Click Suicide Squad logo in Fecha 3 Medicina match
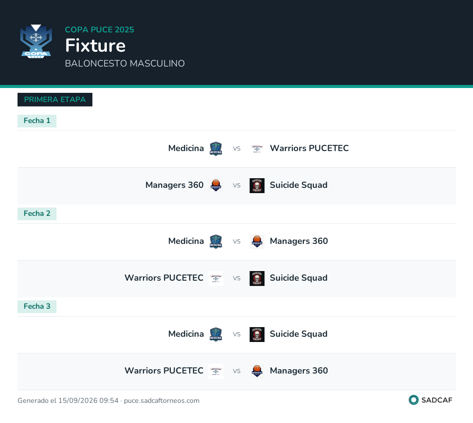 pyautogui.click(x=257, y=335)
